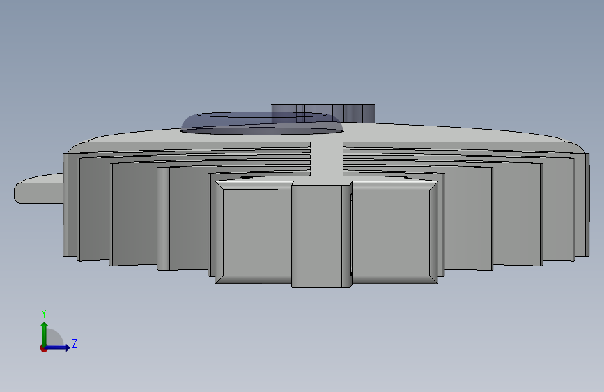
Task: Click the green Y axis arrow of the triad
Action: (x=45, y=333)
